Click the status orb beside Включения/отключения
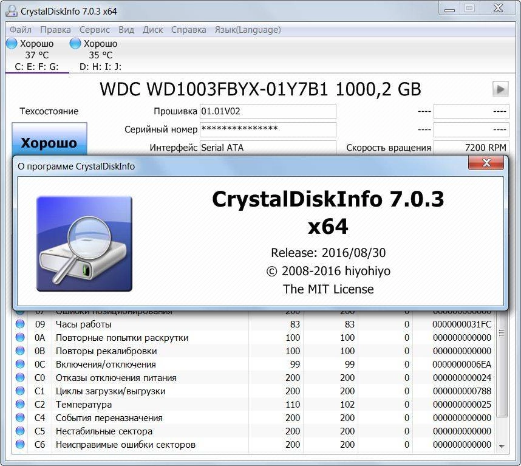Viewport: 521px width, 466px height. pyautogui.click(x=20, y=365)
